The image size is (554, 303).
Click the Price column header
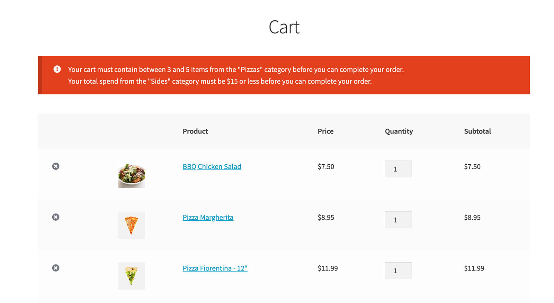325,131
